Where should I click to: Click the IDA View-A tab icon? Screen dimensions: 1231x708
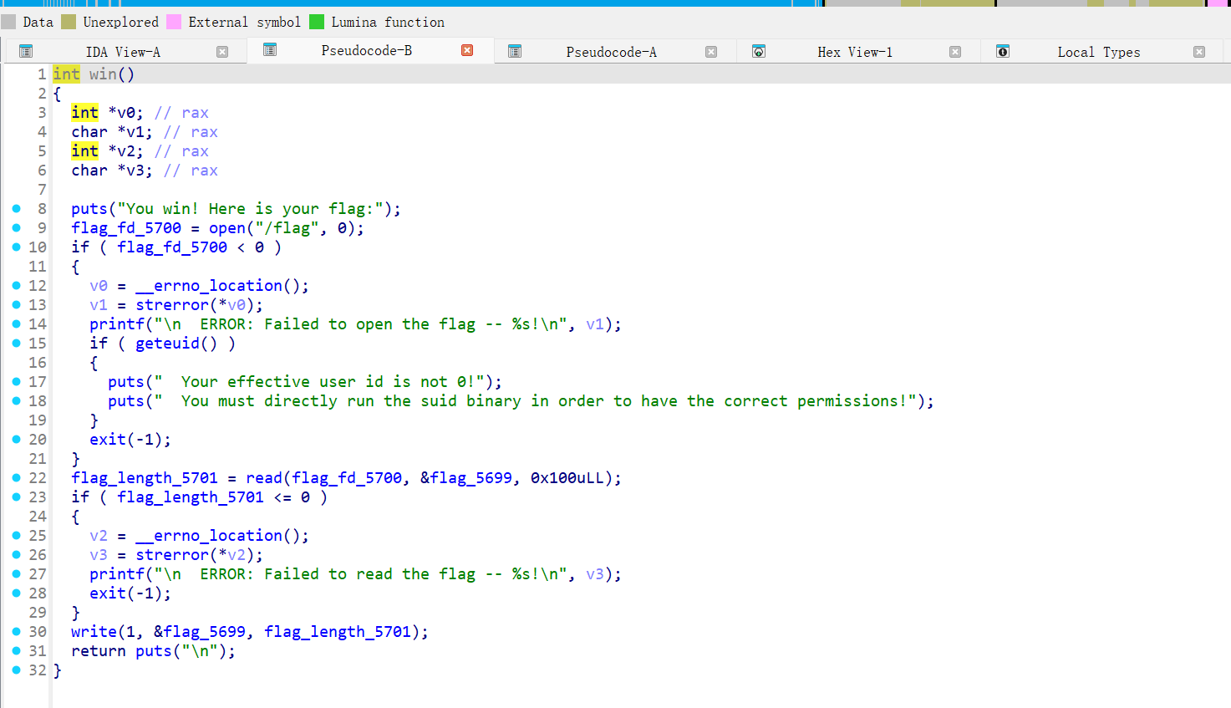26,52
